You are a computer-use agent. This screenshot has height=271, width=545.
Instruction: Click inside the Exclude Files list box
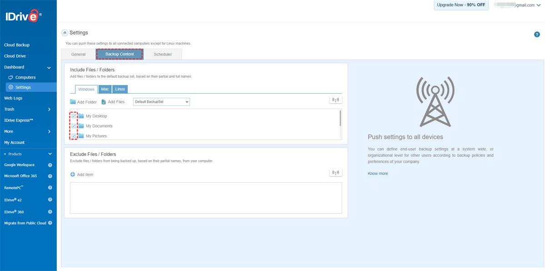206,198
